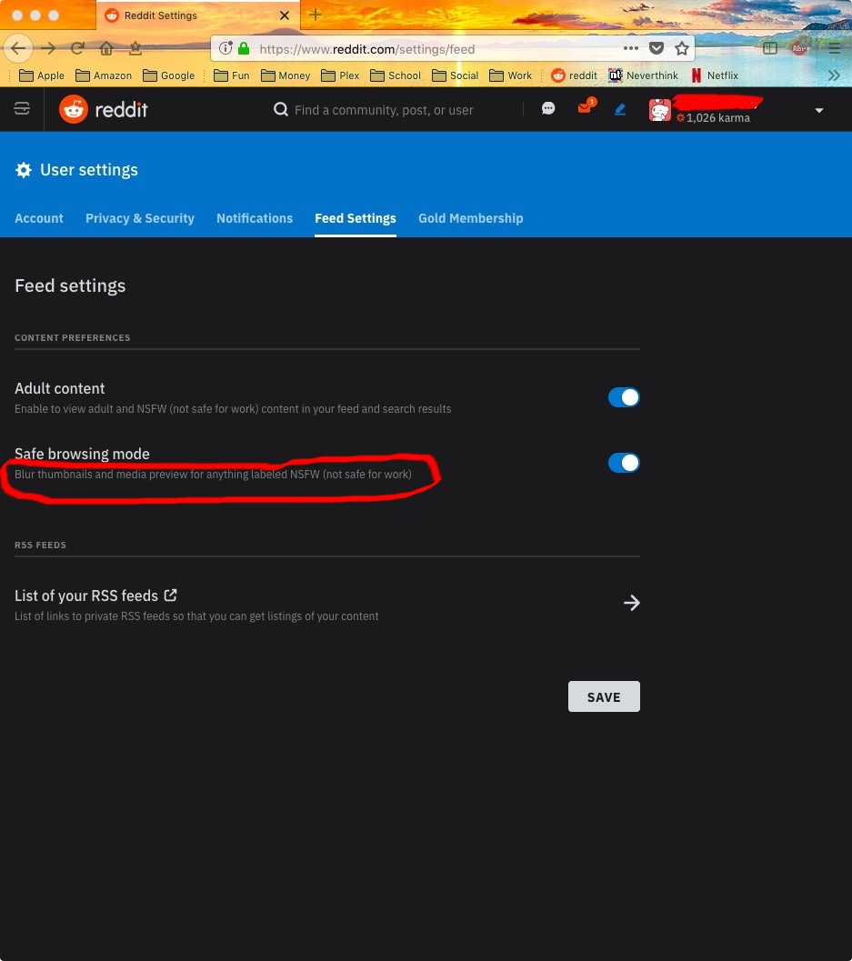This screenshot has width=852, height=961.
Task: Switch to the Account tab
Action: point(38,218)
